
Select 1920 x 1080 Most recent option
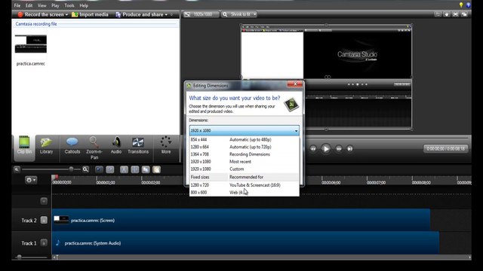[244, 162]
